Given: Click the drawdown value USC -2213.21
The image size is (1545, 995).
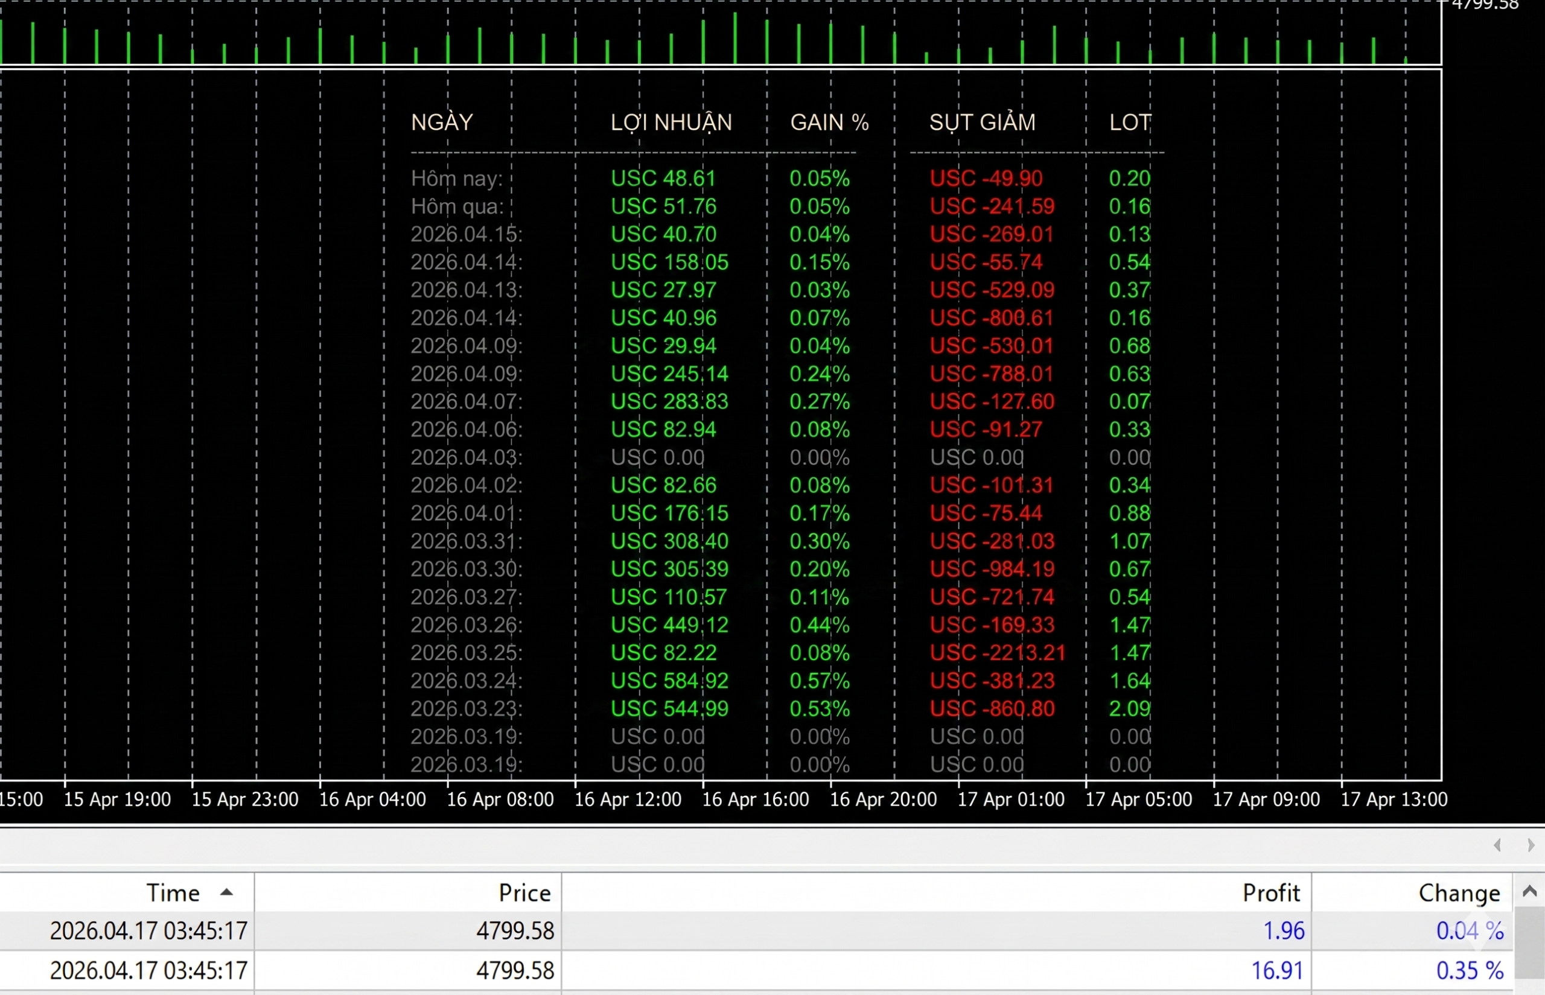Looking at the screenshot, I should pyautogui.click(x=998, y=652).
